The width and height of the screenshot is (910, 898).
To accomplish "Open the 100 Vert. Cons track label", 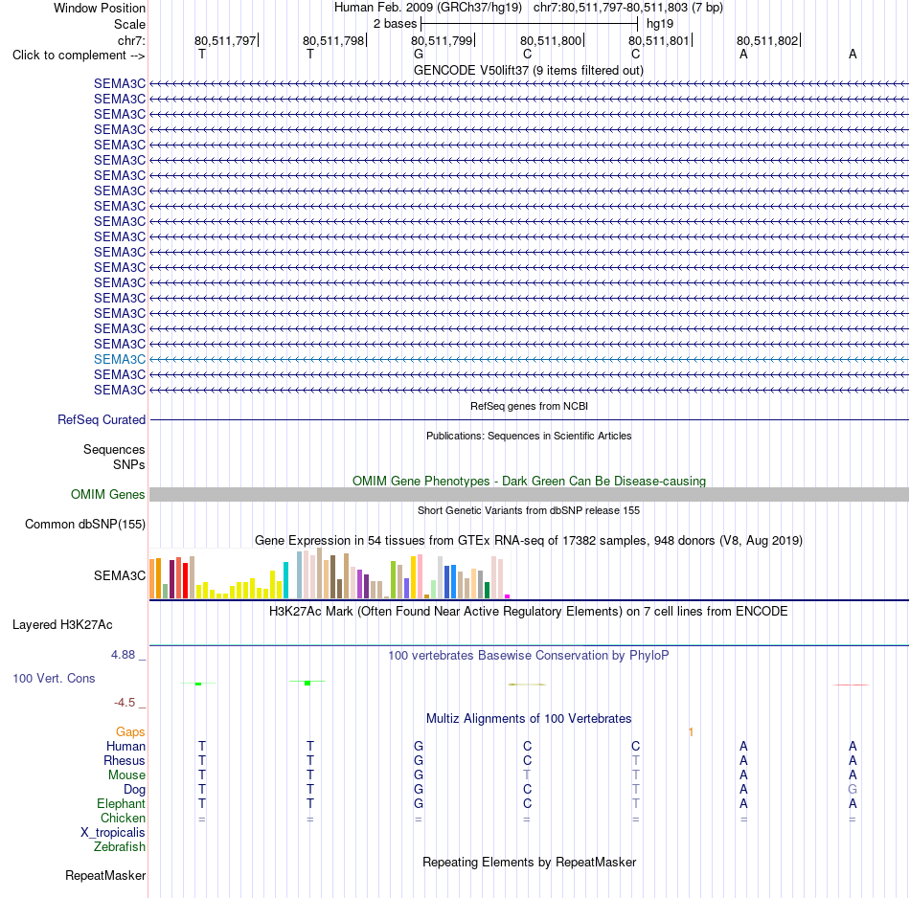I will [x=54, y=678].
